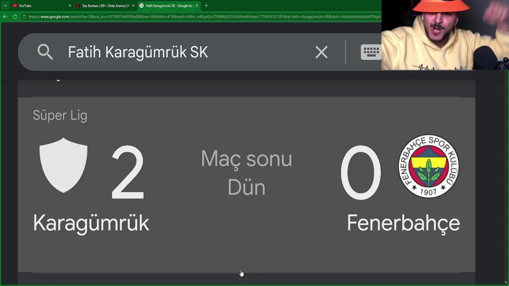Click the Maç sonu status text
The width and height of the screenshot is (509, 286).
(x=247, y=159)
